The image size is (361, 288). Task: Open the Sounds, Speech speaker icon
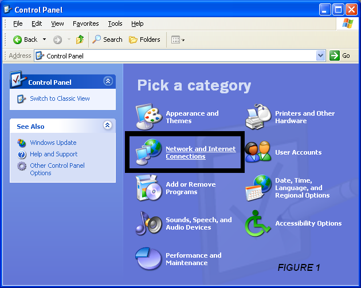(148, 223)
